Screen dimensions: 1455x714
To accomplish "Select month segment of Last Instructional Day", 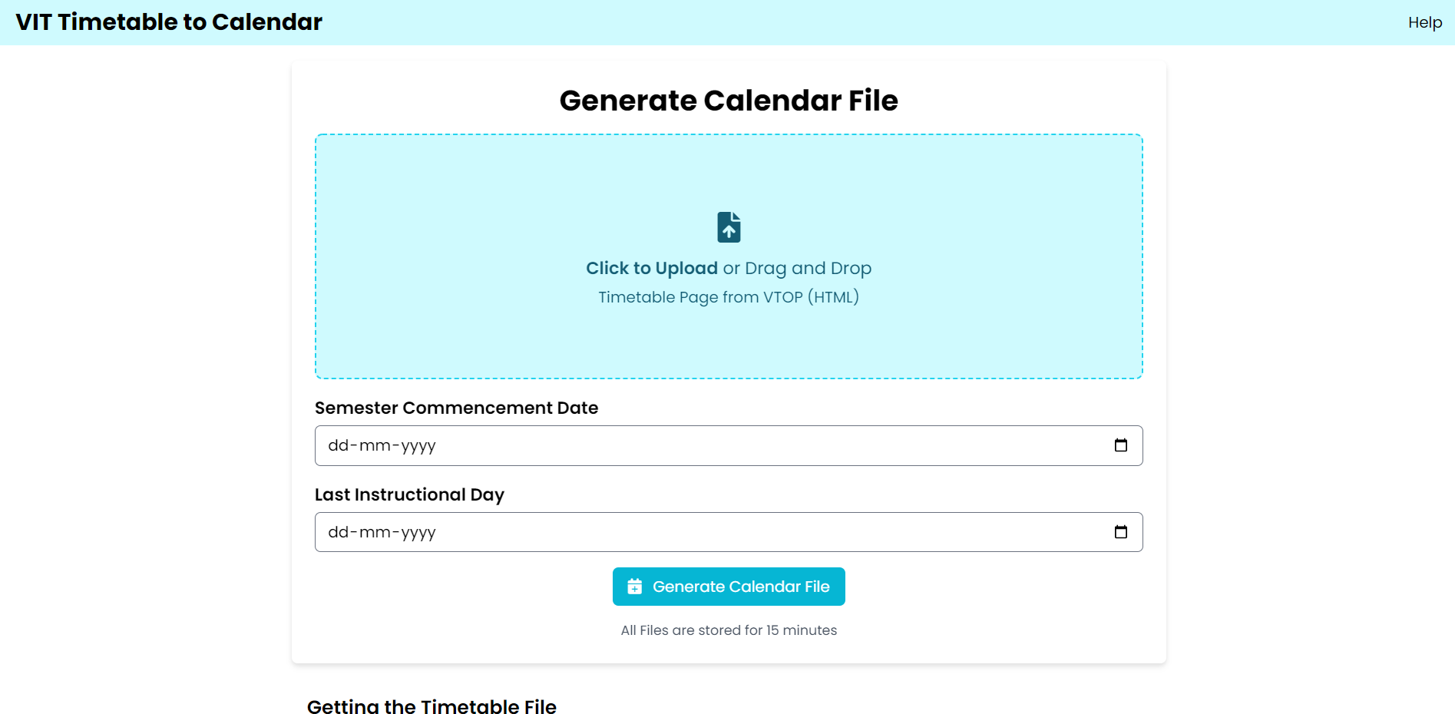I will (375, 533).
